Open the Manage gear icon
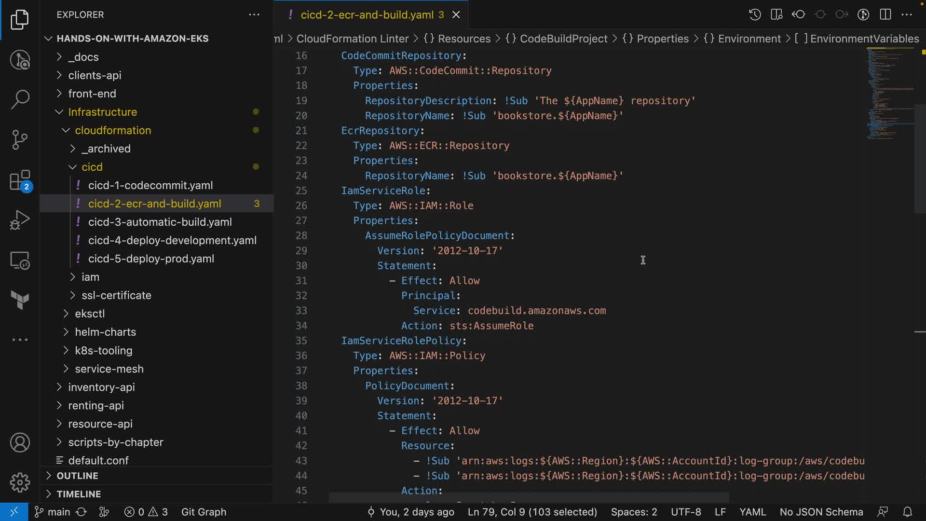This screenshot has height=521, width=926. 20,482
